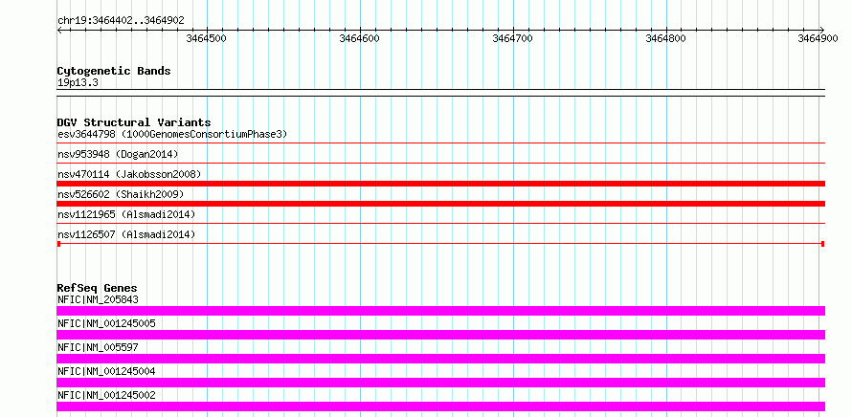The image size is (852, 417).
Task: Click the thick red bar of nsv470114
Action: point(440,184)
